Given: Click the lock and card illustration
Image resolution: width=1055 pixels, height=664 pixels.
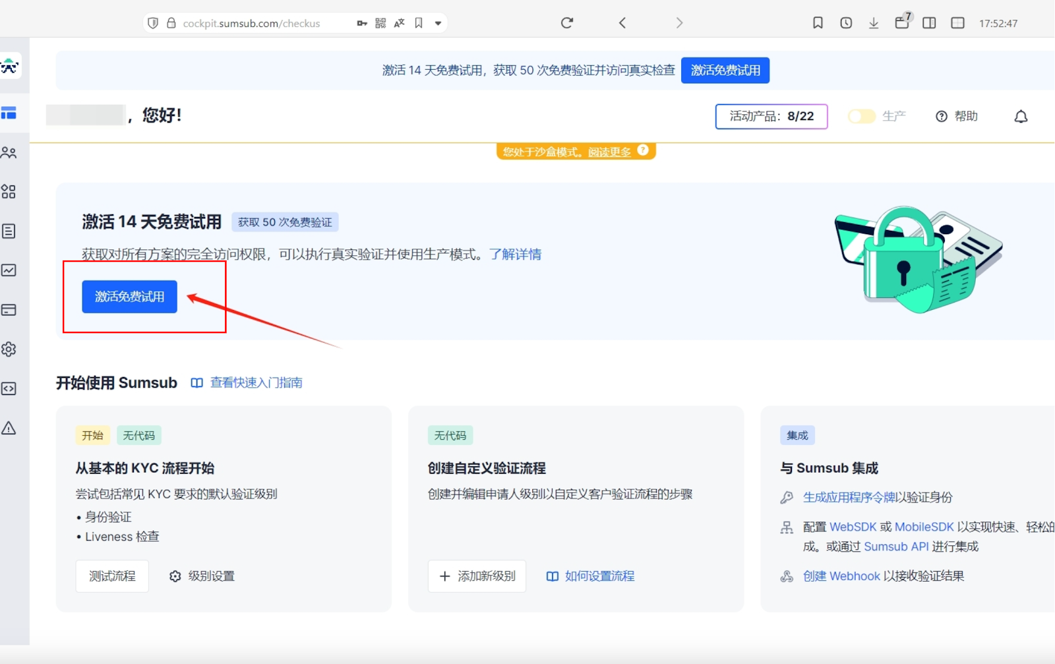Looking at the screenshot, I should click(x=919, y=260).
